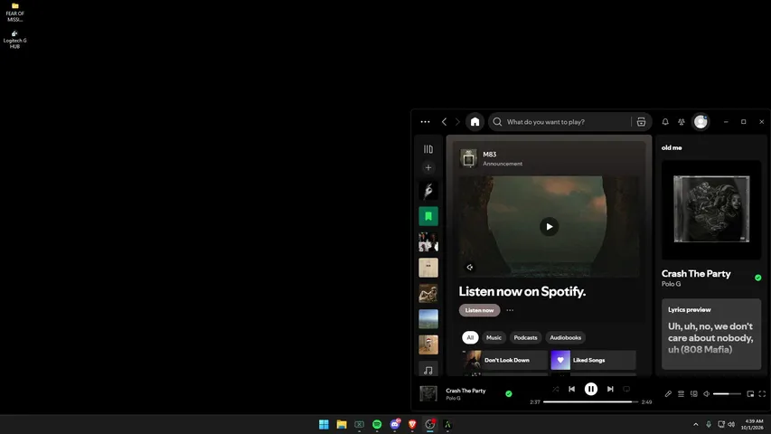This screenshot has height=434, width=771.
Task: Go back with the left arrow
Action: point(444,121)
